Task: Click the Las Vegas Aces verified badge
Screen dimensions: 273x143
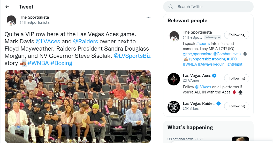Action: (214, 76)
